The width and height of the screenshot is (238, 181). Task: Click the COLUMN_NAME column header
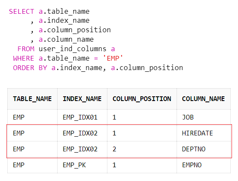click(x=204, y=99)
